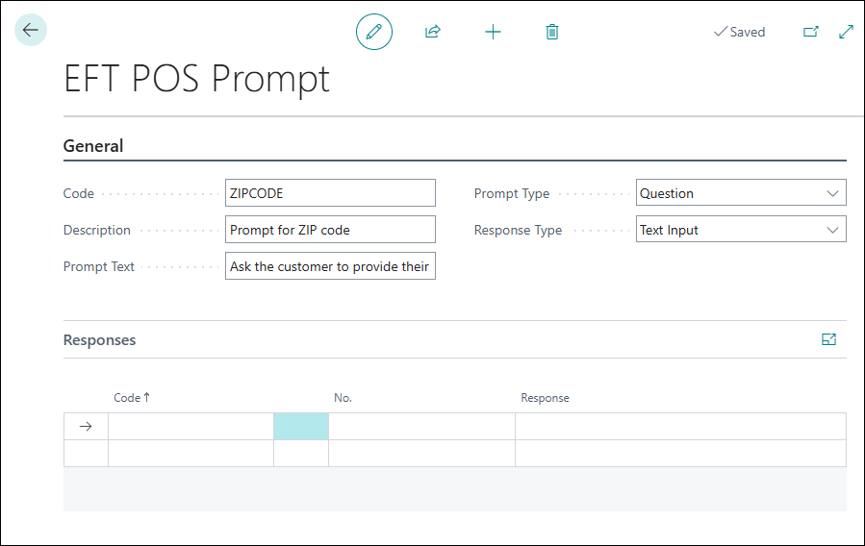Delete record with trash icon
Image resolution: width=865 pixels, height=546 pixels.
tap(551, 32)
